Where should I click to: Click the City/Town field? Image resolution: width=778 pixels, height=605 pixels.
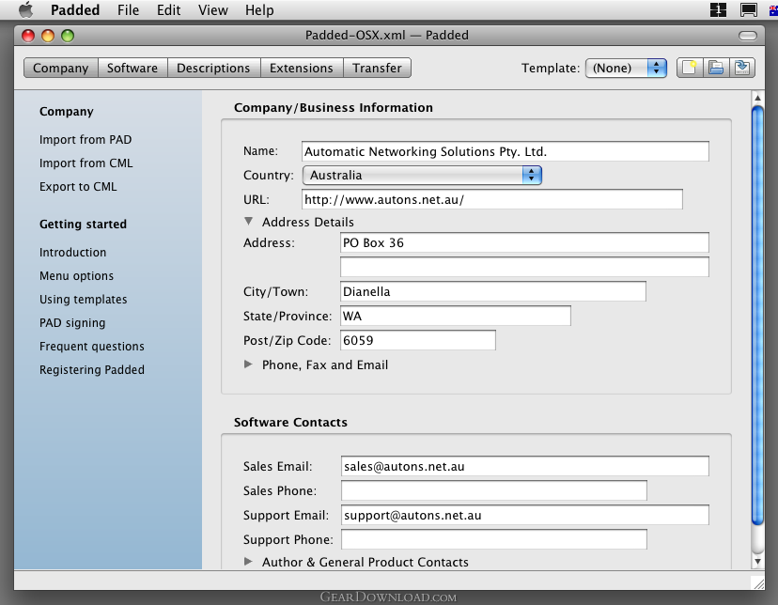493,291
